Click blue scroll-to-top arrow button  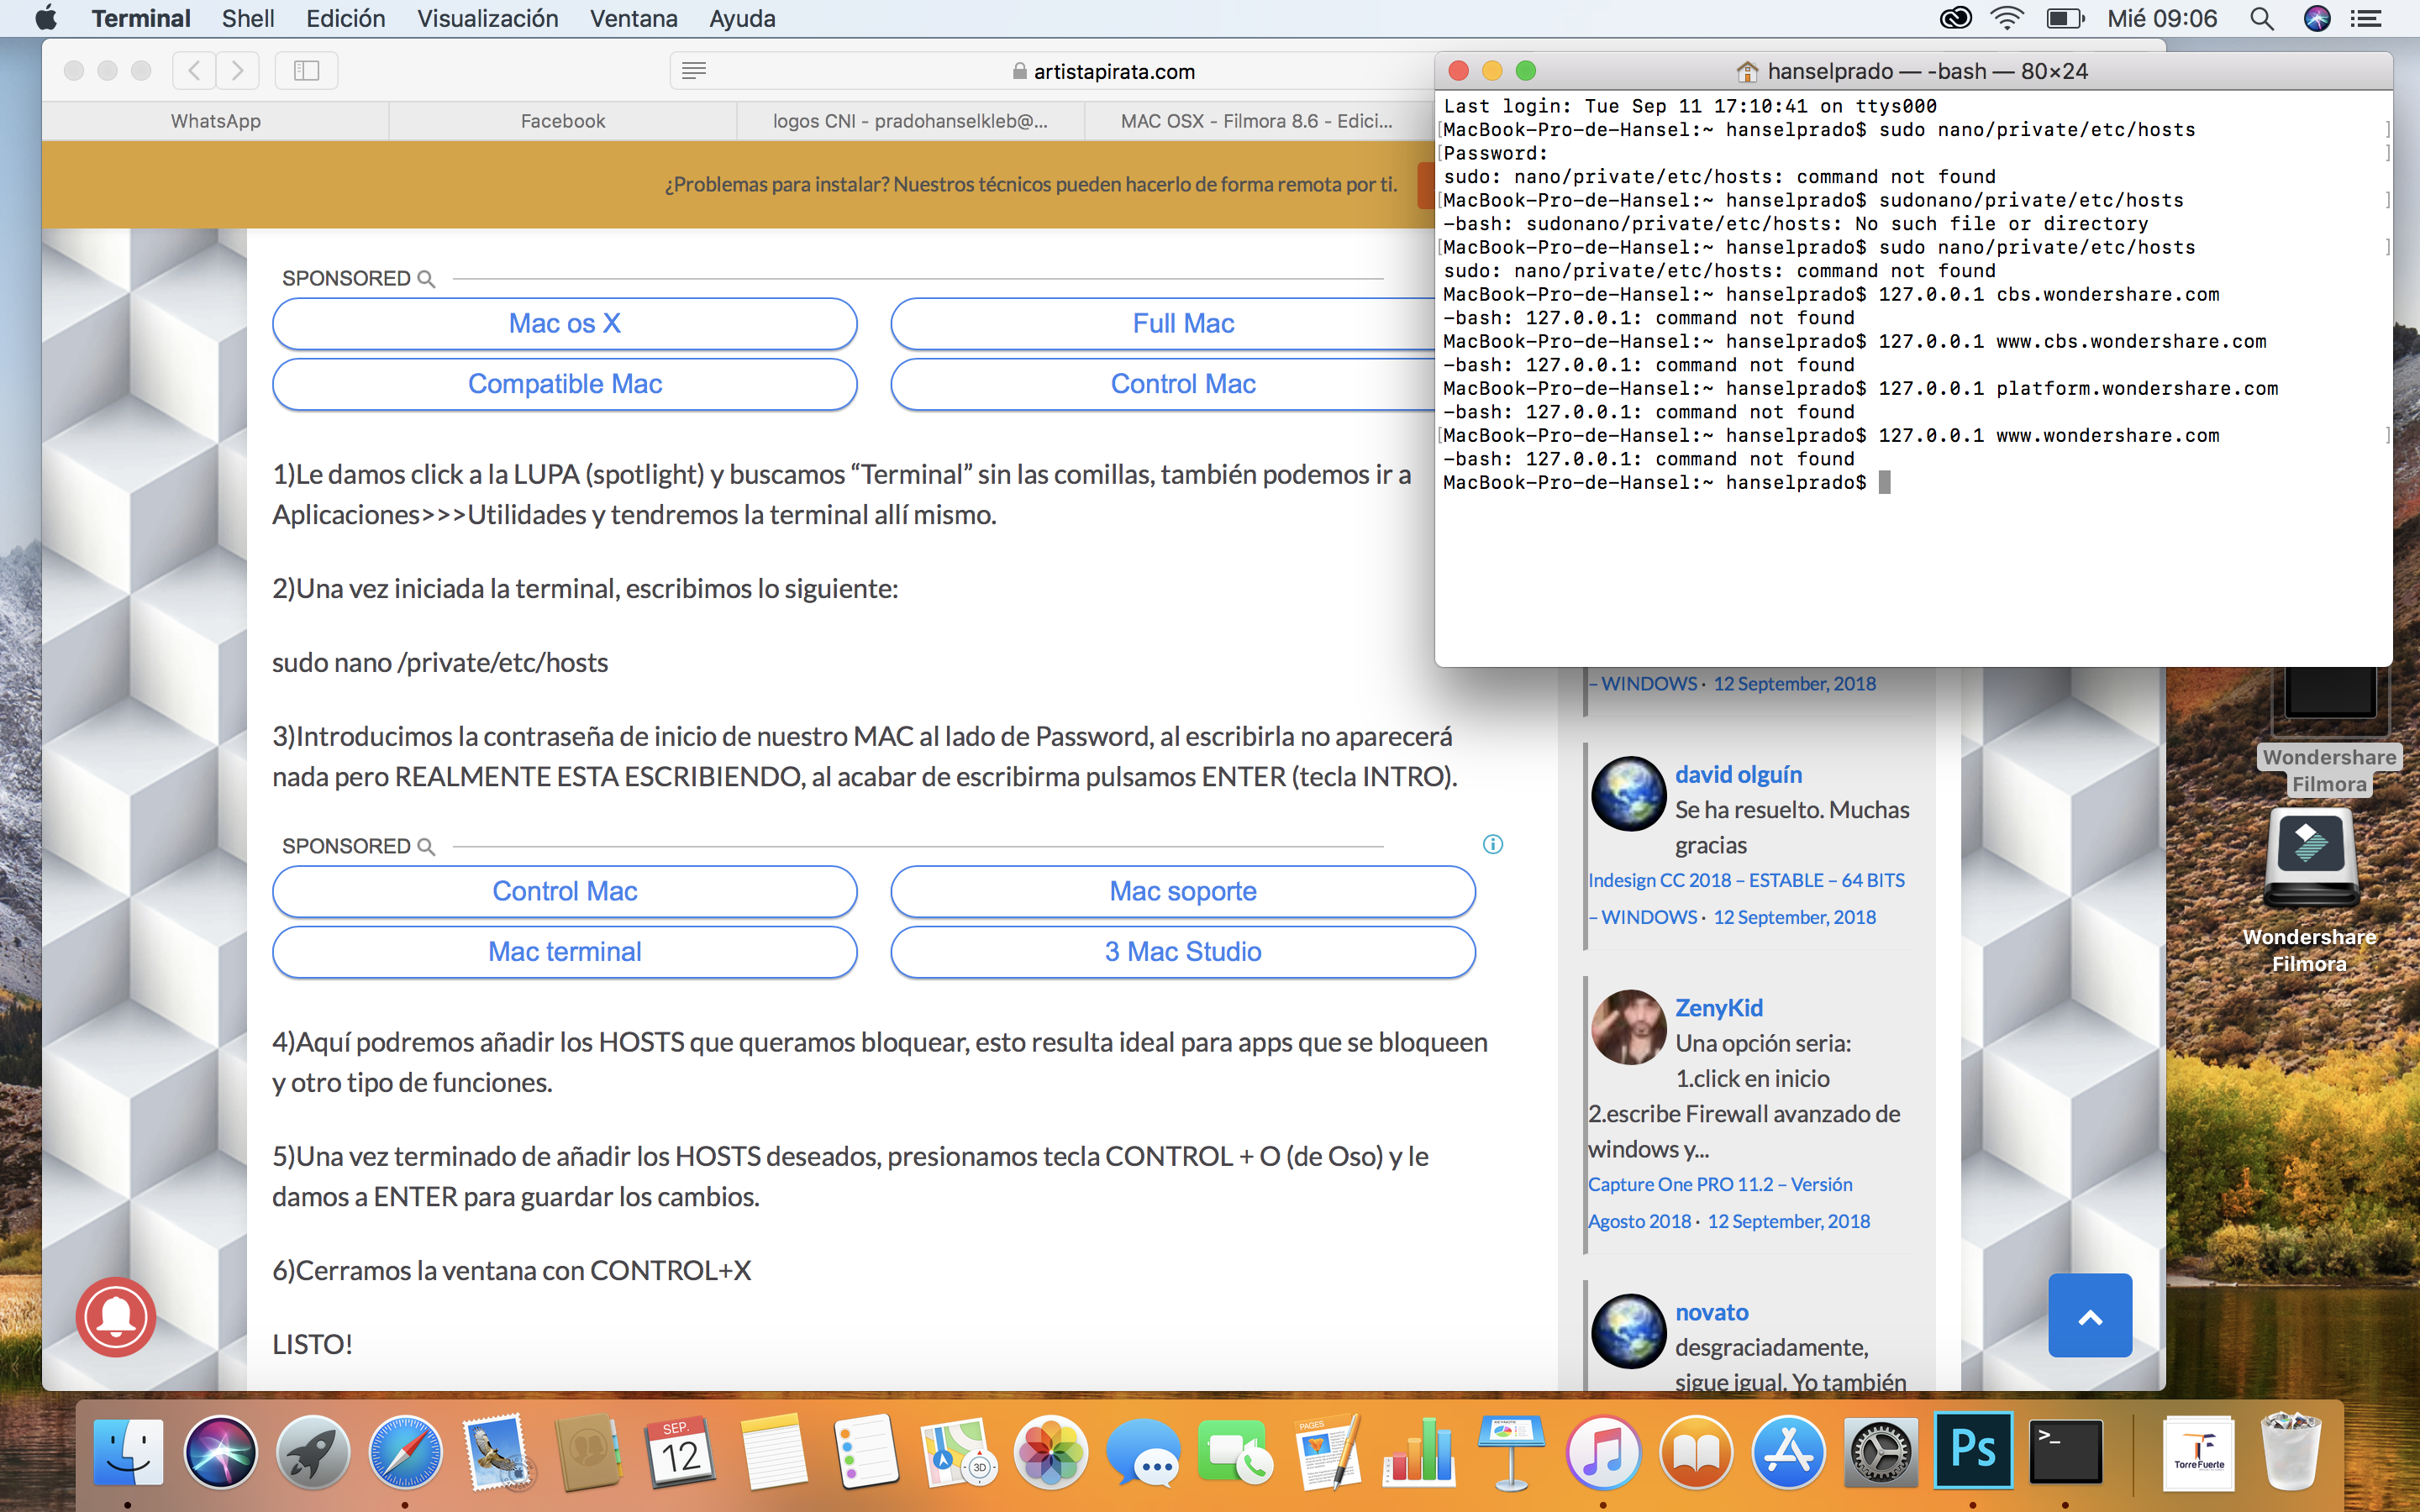coord(2090,1316)
